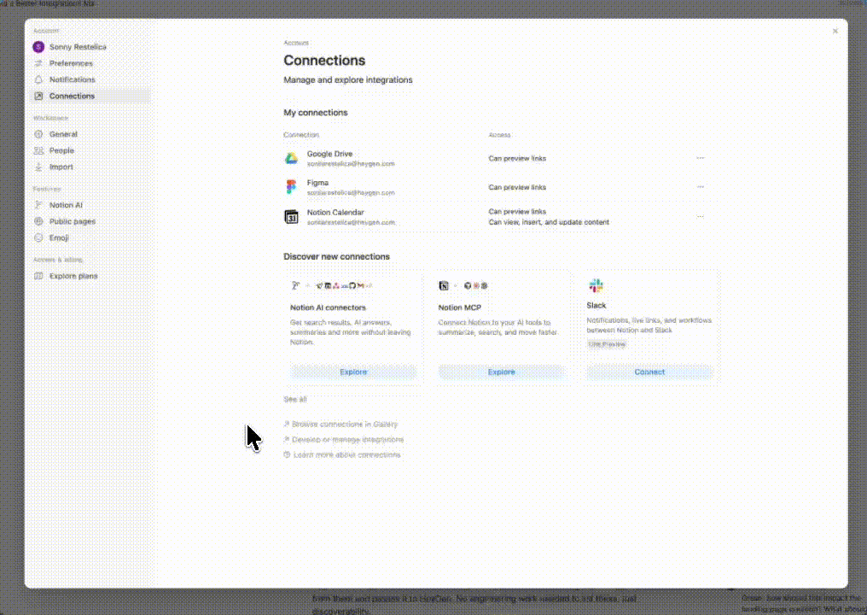Click the Notion Calendar icon
The width and height of the screenshot is (867, 615).
click(x=291, y=217)
